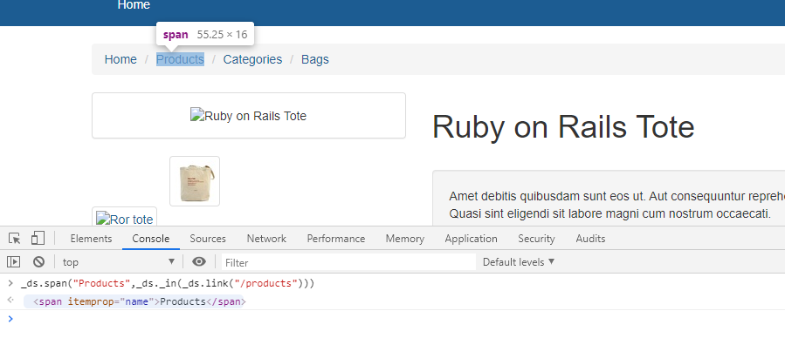Activate the inspect element picker icon
Screen dimensions: 785x338
pos(15,239)
